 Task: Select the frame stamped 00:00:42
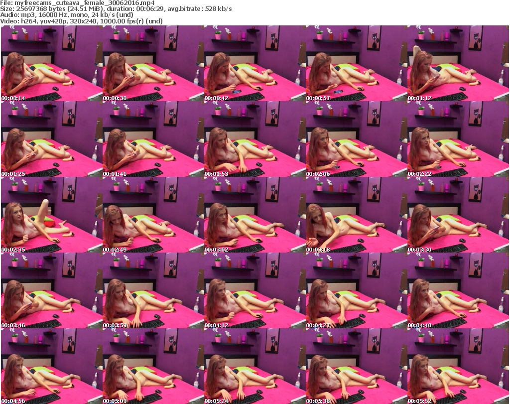(255, 63)
